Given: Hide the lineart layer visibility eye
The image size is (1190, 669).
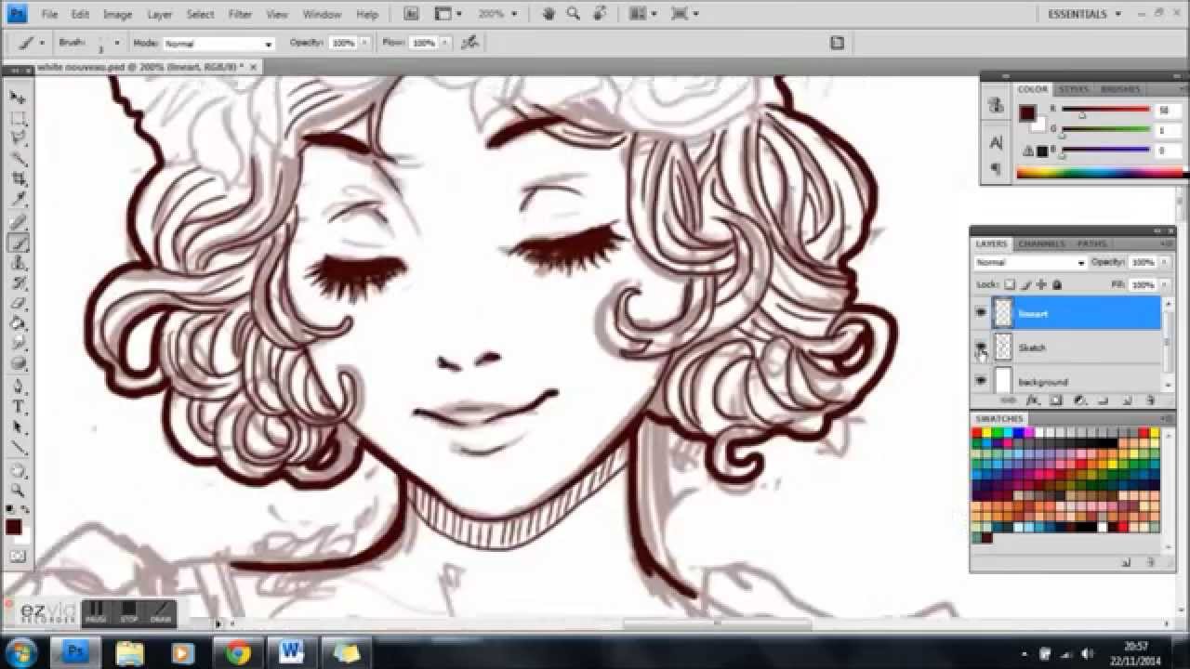Looking at the screenshot, I should [982, 312].
